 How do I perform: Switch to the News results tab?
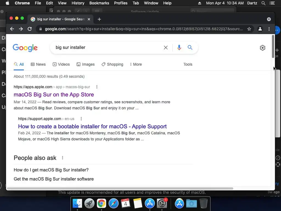pos(38,64)
